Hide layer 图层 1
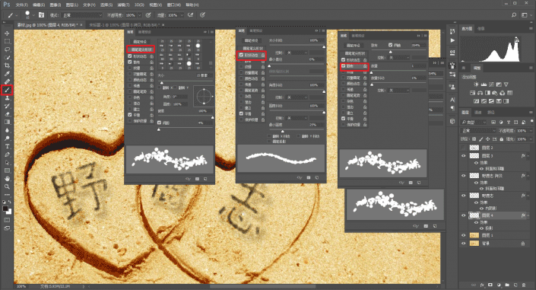This screenshot has height=290, width=536. pyautogui.click(x=464, y=235)
